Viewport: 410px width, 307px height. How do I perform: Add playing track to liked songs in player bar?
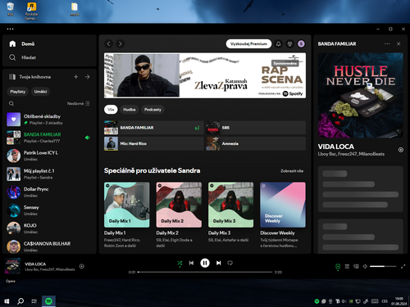[82, 266]
